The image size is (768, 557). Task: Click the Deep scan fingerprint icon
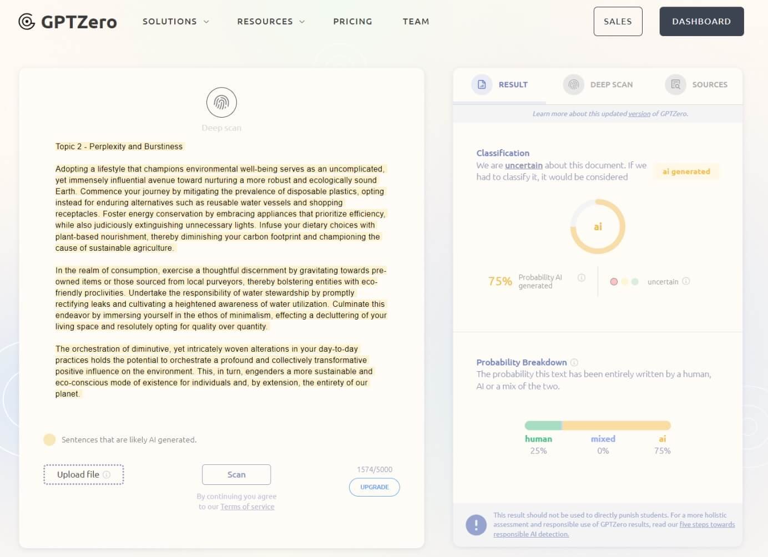221,103
